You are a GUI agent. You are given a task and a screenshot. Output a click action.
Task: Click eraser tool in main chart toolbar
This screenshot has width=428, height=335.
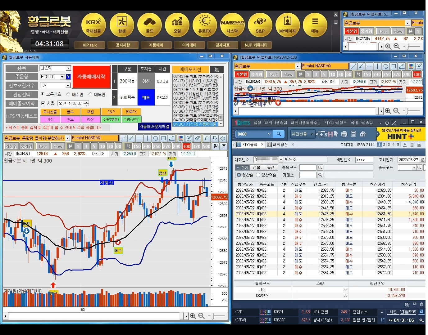[197, 138]
